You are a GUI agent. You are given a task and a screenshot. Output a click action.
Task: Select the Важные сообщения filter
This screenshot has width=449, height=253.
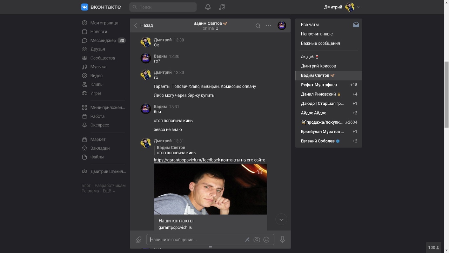320,43
